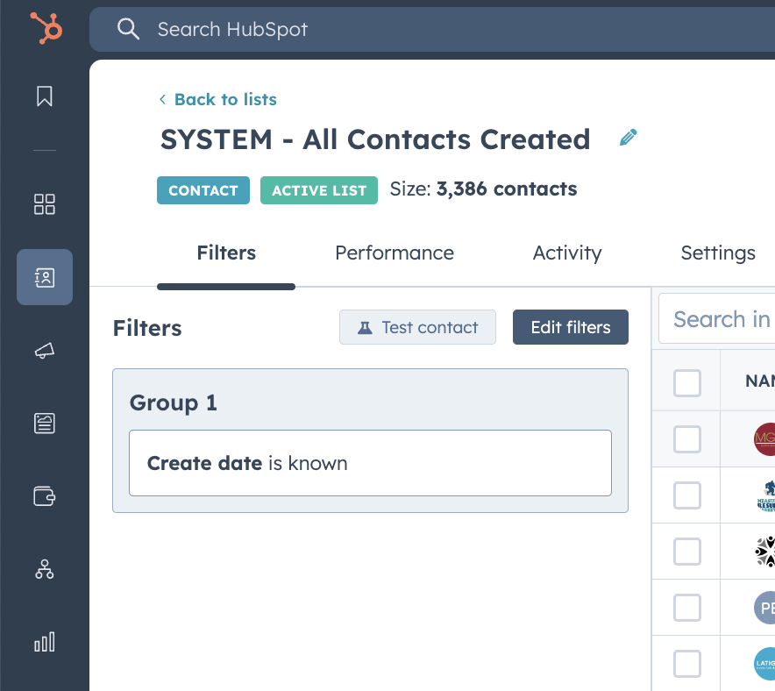Screen dimensions: 775x691
Task: Switch to the Activity tab
Action: tap(567, 253)
